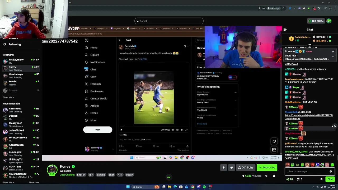Open hstikkytokky channel in Following list
The image size is (338, 190).
coord(21,61)
